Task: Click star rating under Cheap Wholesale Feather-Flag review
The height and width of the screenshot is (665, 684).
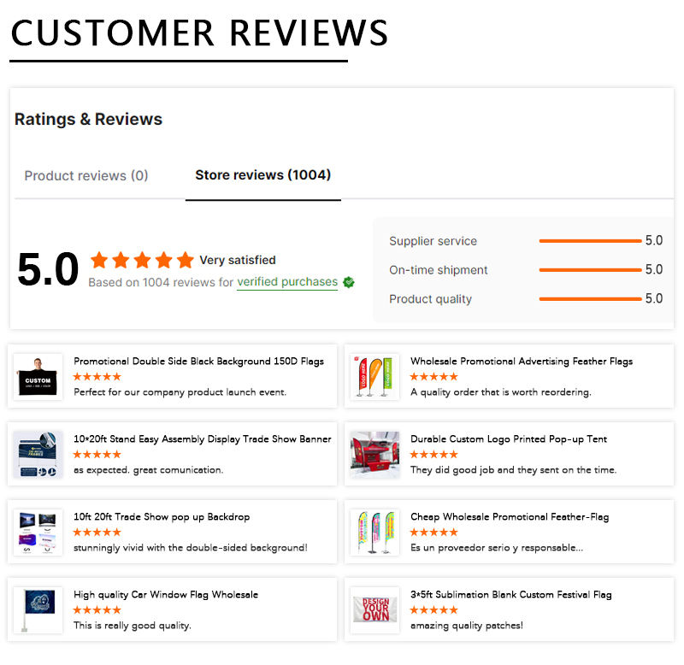Action: point(434,532)
